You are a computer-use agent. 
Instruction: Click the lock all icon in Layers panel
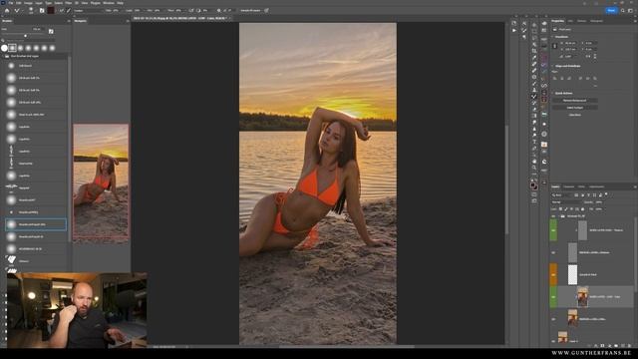582,209
